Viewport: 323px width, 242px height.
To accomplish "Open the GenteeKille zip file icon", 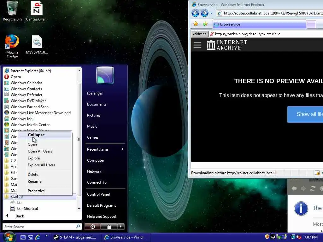I will [37, 11].
